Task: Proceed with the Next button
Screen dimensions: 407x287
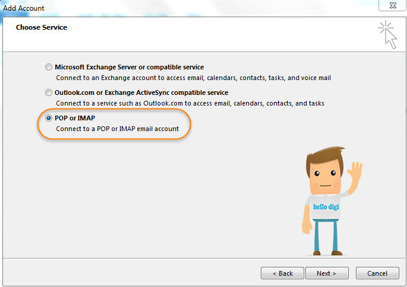Action: tap(327, 273)
